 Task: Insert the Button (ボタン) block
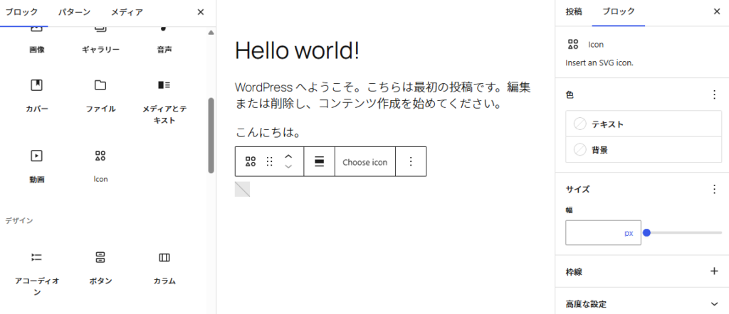100,266
